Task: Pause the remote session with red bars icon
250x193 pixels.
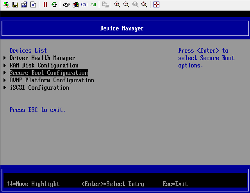Action: click(x=45, y=5)
